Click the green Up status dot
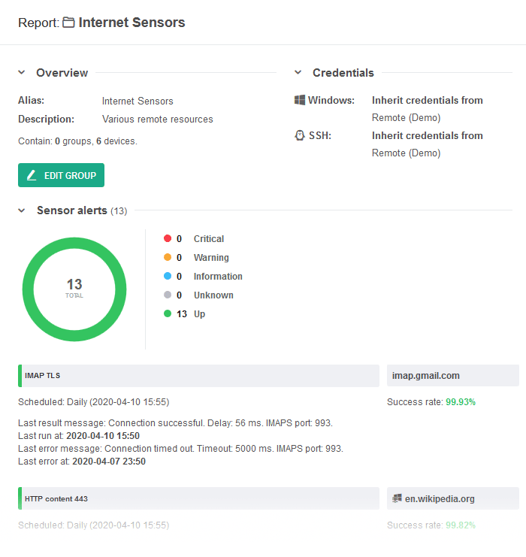Image resolution: width=526 pixels, height=557 pixels. 168,313
